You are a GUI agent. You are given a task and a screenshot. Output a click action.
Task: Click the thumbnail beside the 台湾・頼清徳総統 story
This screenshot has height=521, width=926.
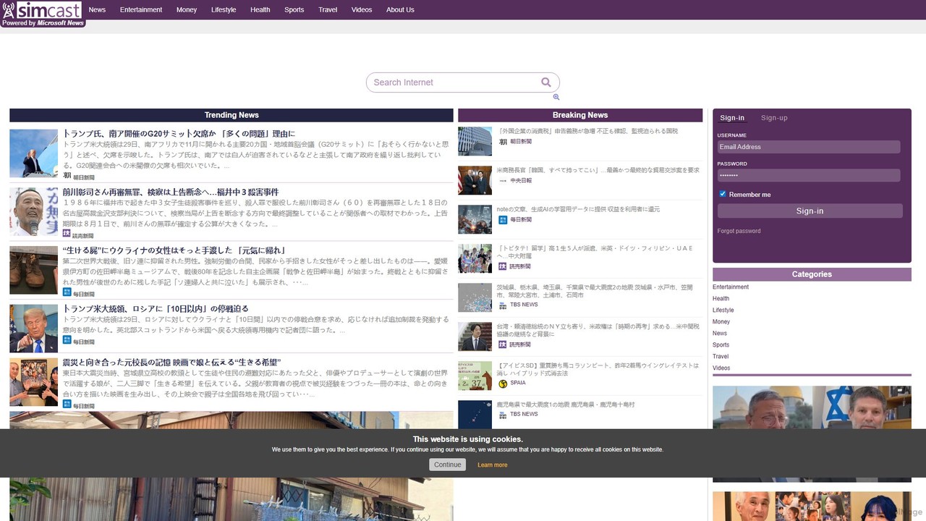[475, 336]
